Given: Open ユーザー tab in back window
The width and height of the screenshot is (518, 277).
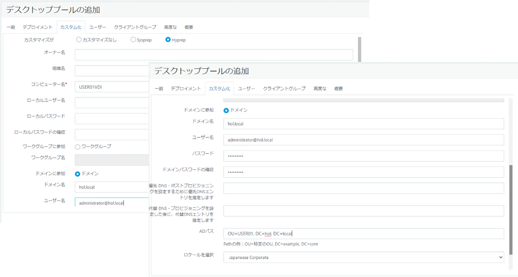Looking at the screenshot, I should pos(97,27).
